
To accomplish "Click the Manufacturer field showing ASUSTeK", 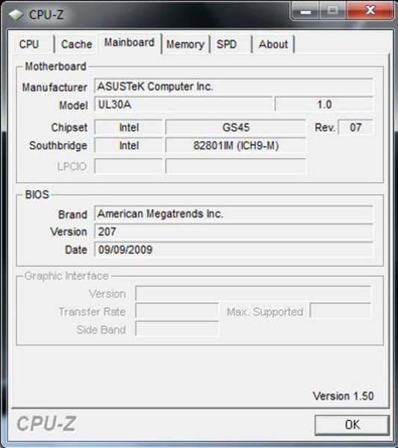I will [x=234, y=87].
